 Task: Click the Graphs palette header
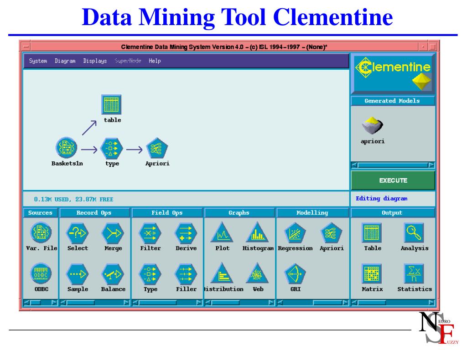click(x=239, y=213)
